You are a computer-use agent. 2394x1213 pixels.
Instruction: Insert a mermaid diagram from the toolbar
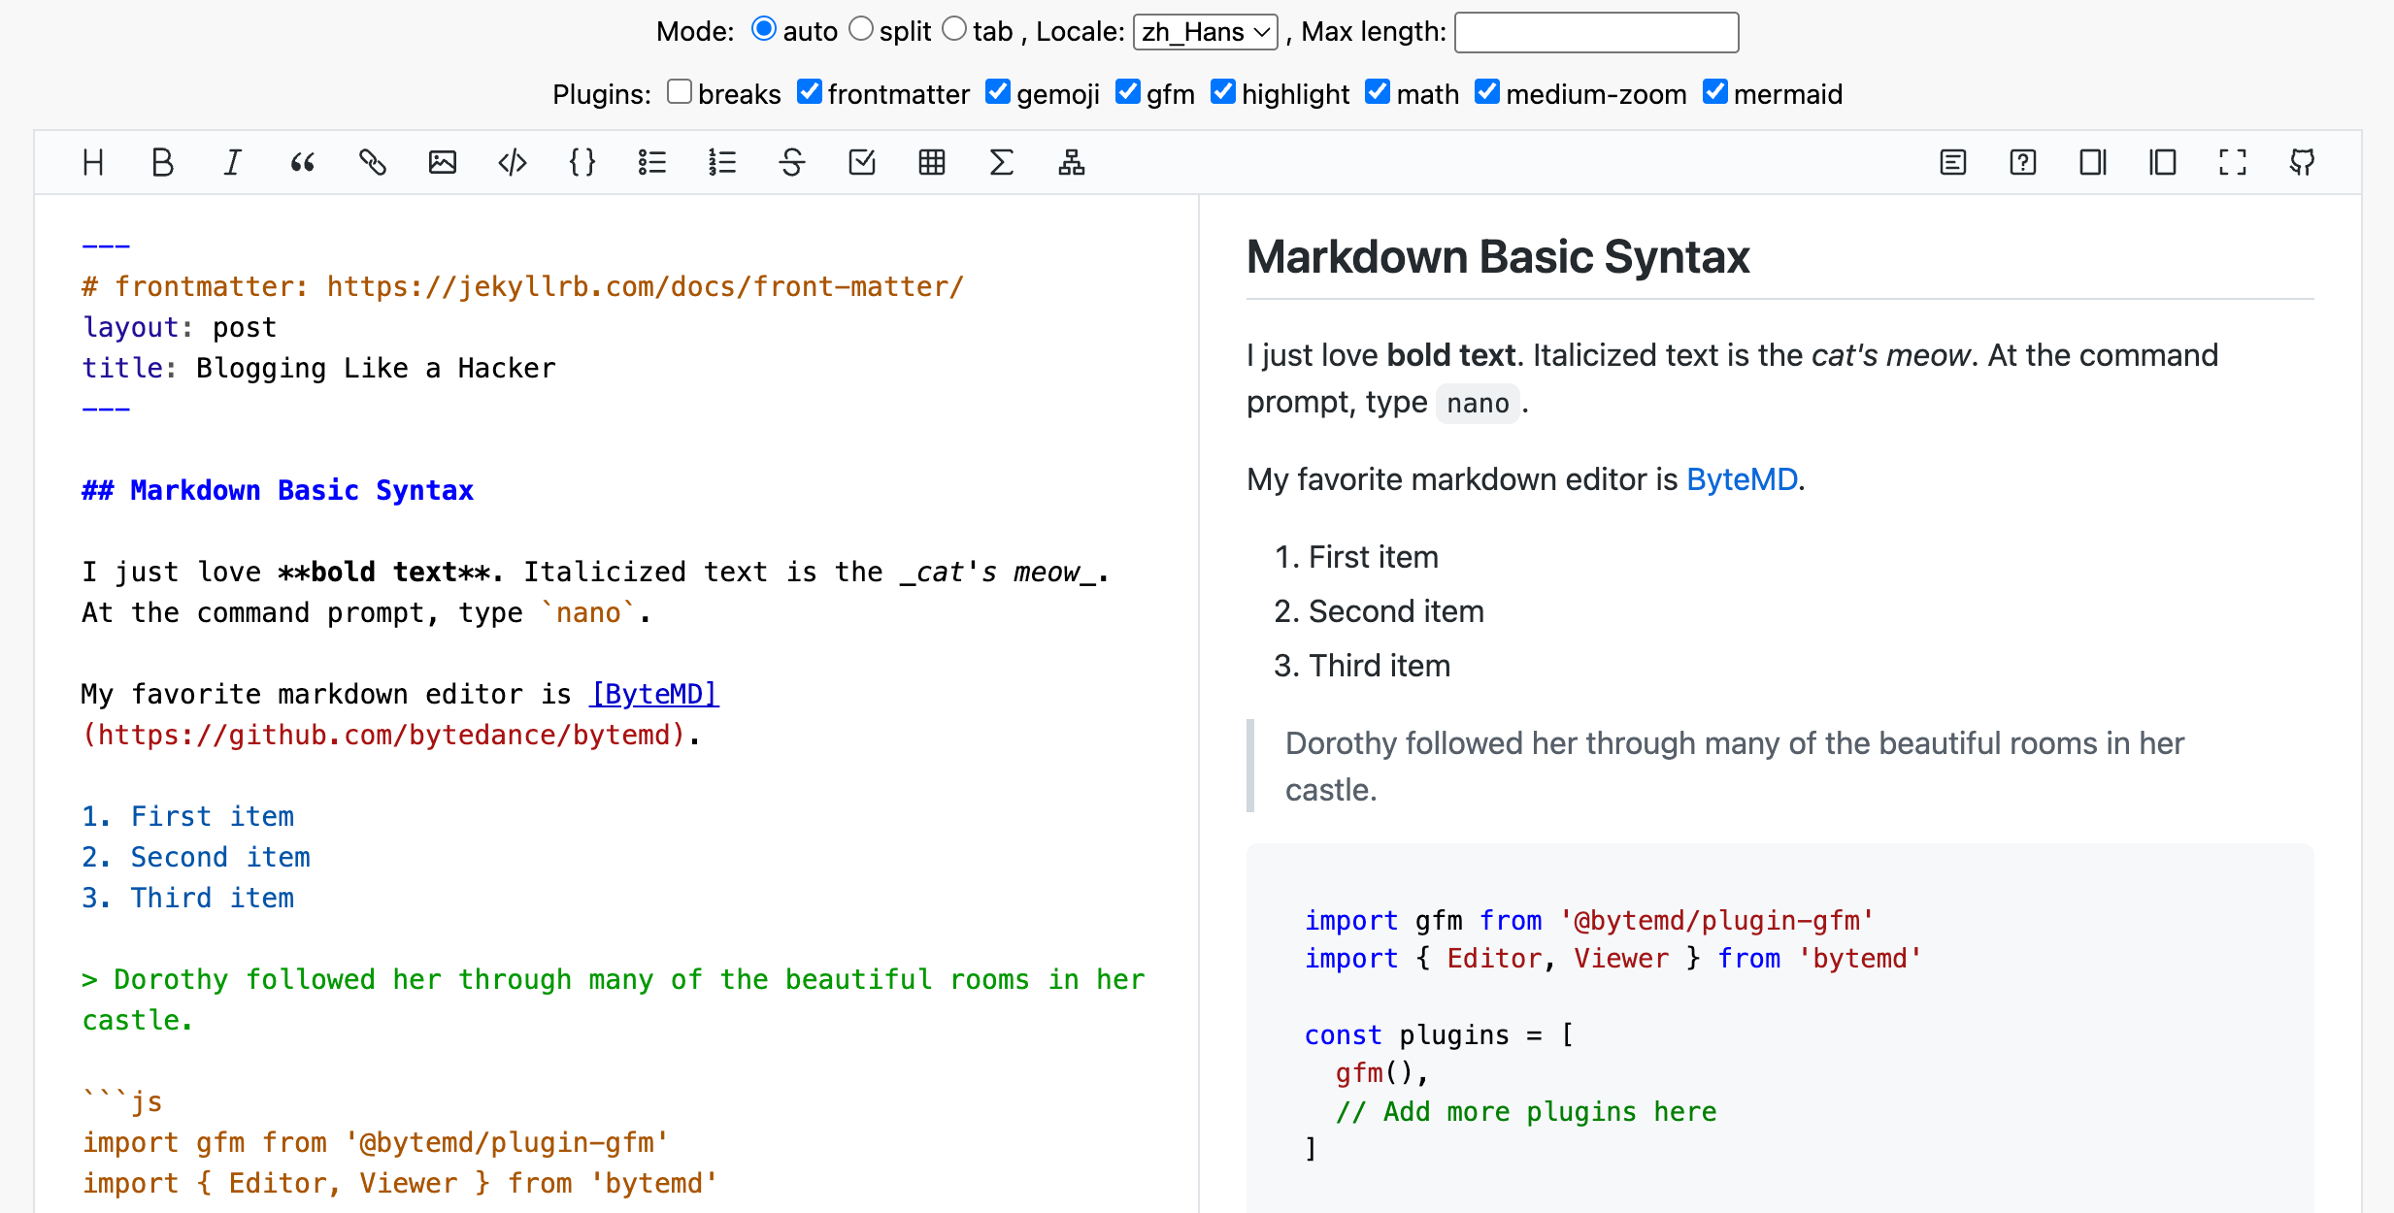click(1072, 162)
